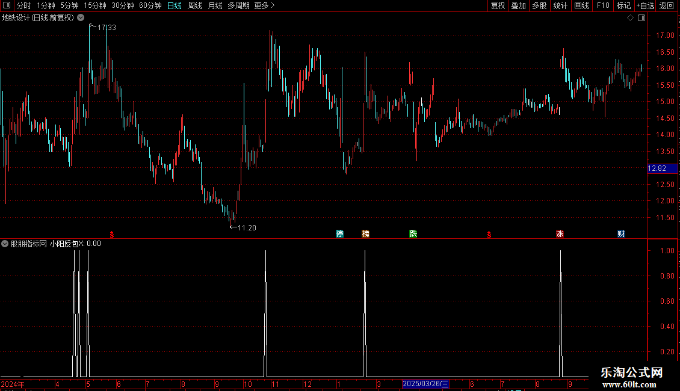Click the 跌 drop marker icon
680x391 pixels.
click(413, 233)
